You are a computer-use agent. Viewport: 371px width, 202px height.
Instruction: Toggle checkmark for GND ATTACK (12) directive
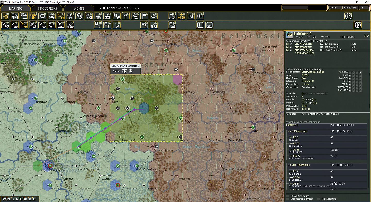pos(291,47)
